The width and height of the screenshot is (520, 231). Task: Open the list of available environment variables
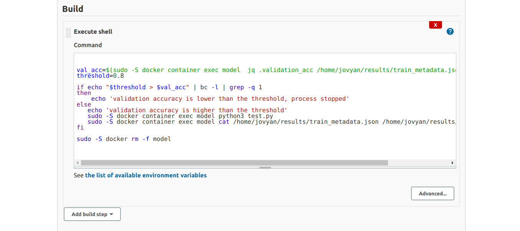coord(146,175)
